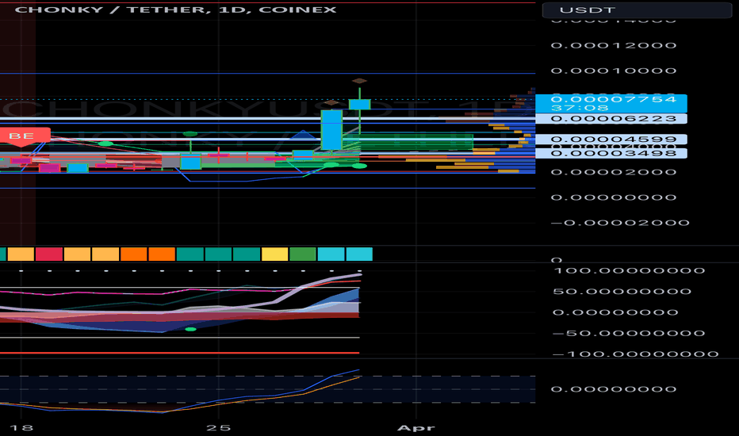Click the Apr date label on time axis
The image size is (739, 436).
[x=415, y=428]
